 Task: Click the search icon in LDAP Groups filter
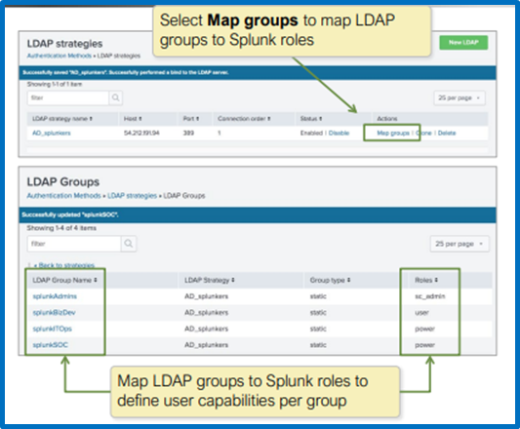(129, 244)
